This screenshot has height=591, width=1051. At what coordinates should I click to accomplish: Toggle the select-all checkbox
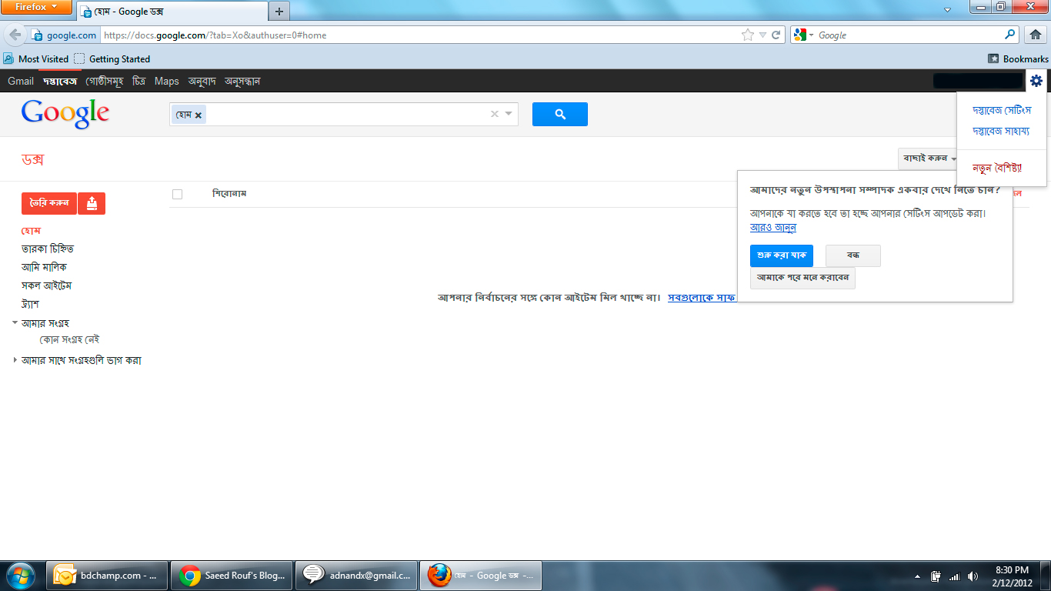click(178, 194)
